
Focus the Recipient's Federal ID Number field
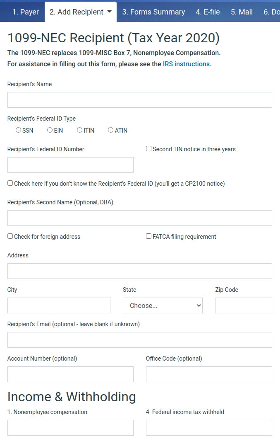click(x=70, y=165)
